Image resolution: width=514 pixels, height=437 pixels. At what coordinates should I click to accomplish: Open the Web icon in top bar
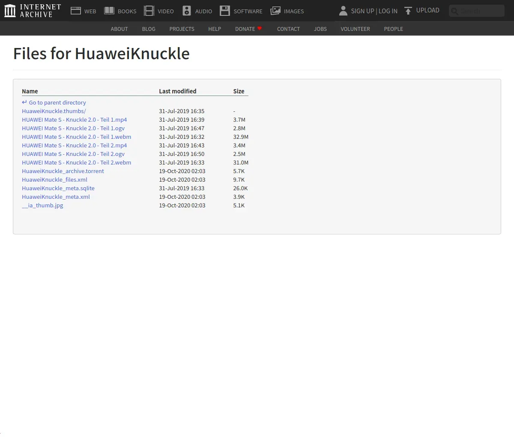pyautogui.click(x=76, y=11)
